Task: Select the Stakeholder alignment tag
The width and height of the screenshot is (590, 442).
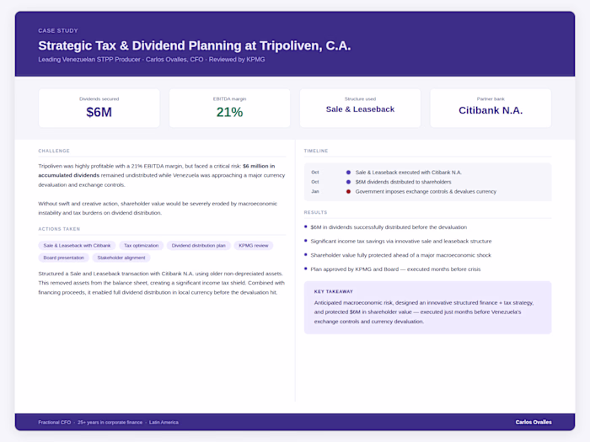Action: [121, 258]
